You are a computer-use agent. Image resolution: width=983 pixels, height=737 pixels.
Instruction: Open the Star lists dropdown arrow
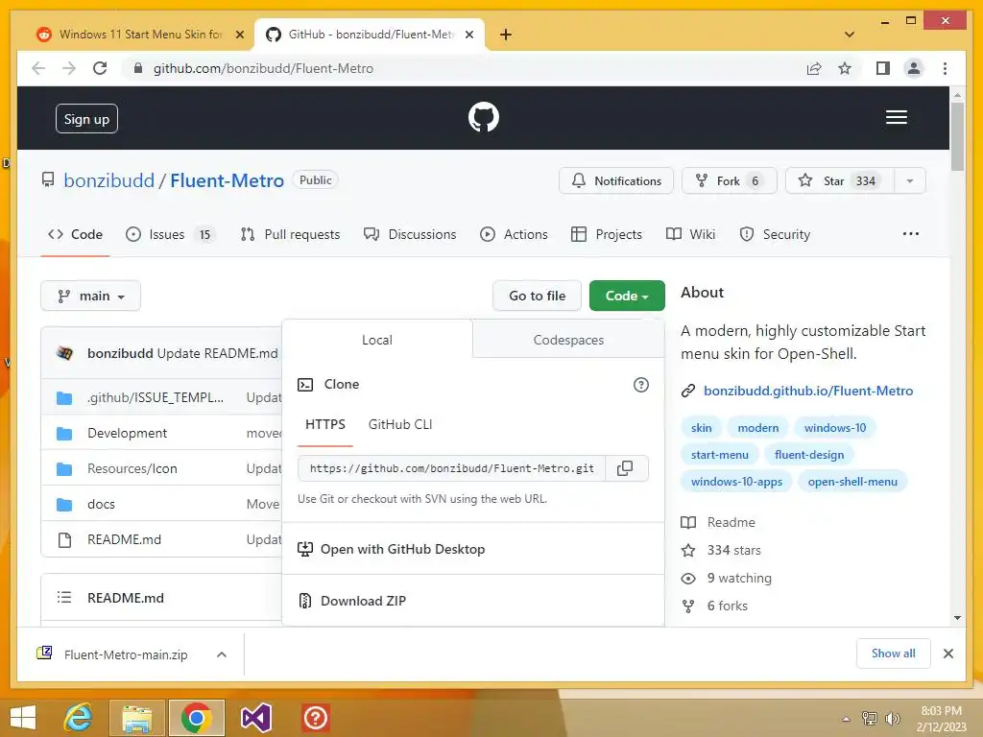(910, 181)
